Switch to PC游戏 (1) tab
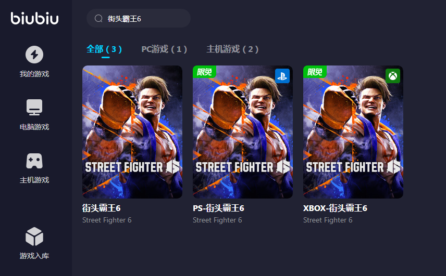 [x=164, y=49]
